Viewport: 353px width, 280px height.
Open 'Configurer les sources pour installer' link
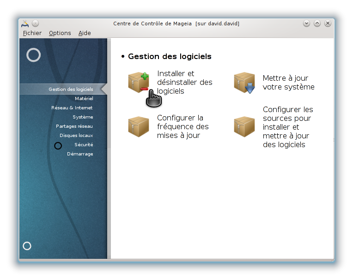pos(288,127)
